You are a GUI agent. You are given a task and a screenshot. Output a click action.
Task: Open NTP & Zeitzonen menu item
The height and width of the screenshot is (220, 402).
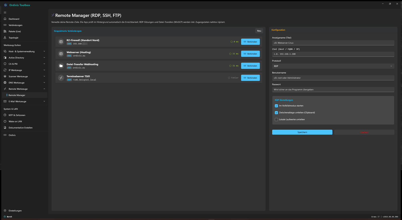click(25, 115)
